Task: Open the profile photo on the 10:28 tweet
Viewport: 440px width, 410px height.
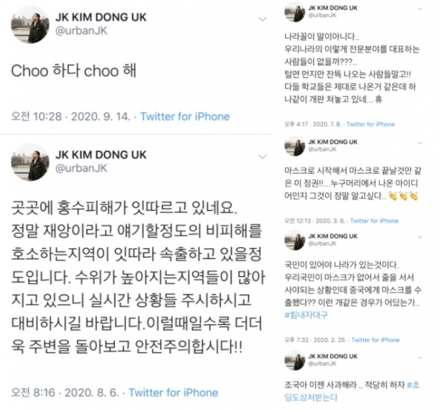Action: tap(30, 25)
